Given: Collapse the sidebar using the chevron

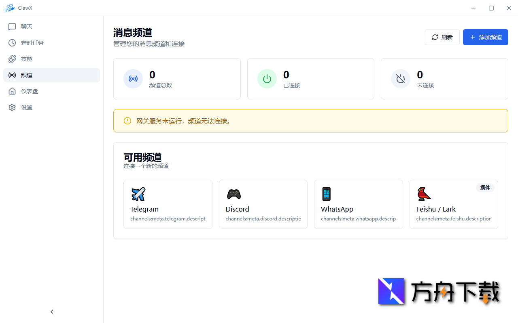Looking at the screenshot, I should click(51, 311).
